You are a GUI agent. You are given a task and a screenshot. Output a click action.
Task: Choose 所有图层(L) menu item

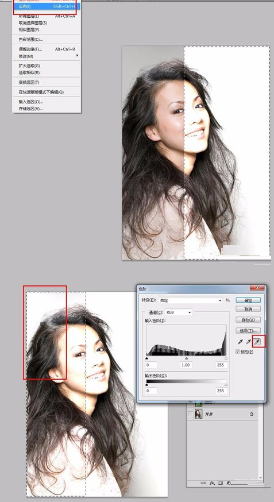pyautogui.click(x=47, y=16)
